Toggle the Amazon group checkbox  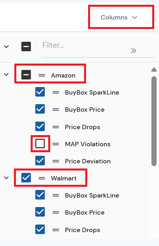tap(26, 75)
